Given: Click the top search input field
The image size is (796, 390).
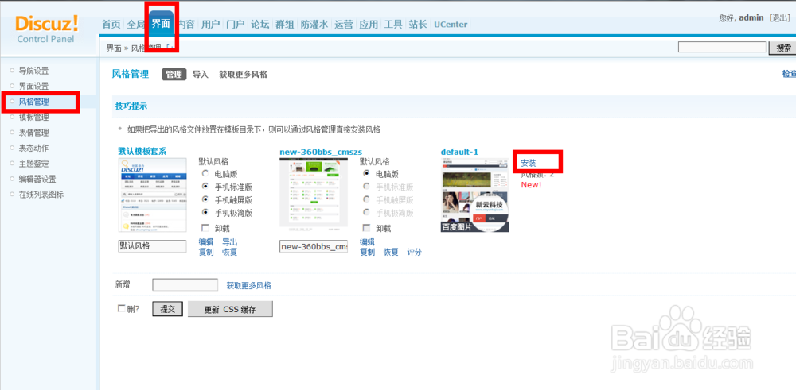Looking at the screenshot, I should pos(722,48).
